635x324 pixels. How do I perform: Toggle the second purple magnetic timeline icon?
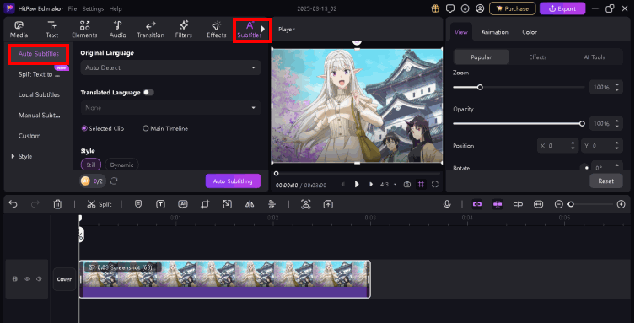point(498,204)
